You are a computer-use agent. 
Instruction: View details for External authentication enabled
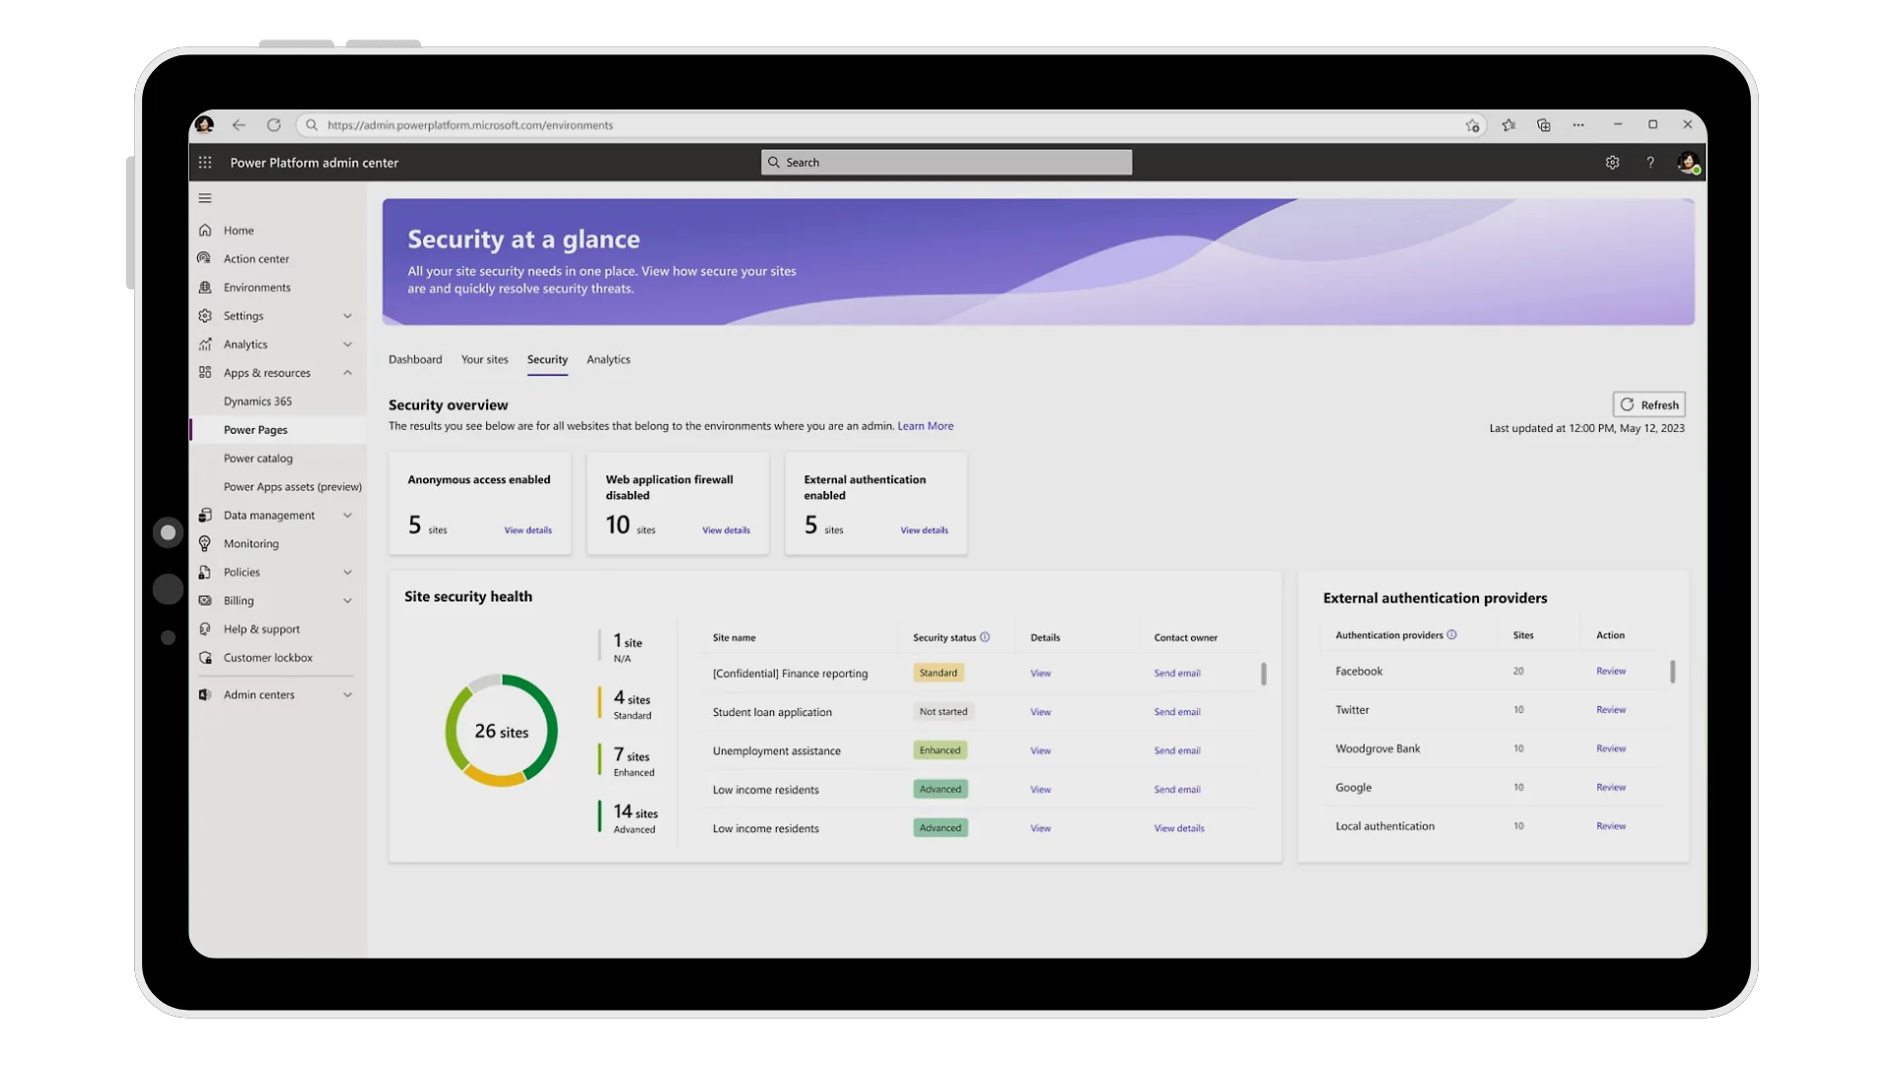pyautogui.click(x=924, y=531)
